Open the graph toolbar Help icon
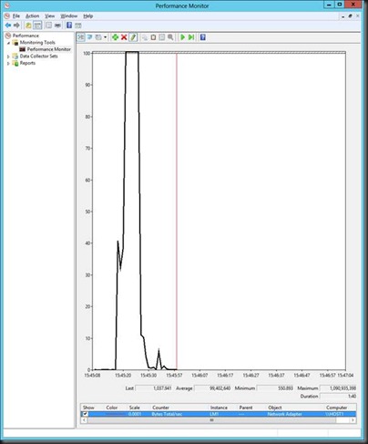Image resolution: width=368 pixels, height=444 pixels. pyautogui.click(x=203, y=37)
